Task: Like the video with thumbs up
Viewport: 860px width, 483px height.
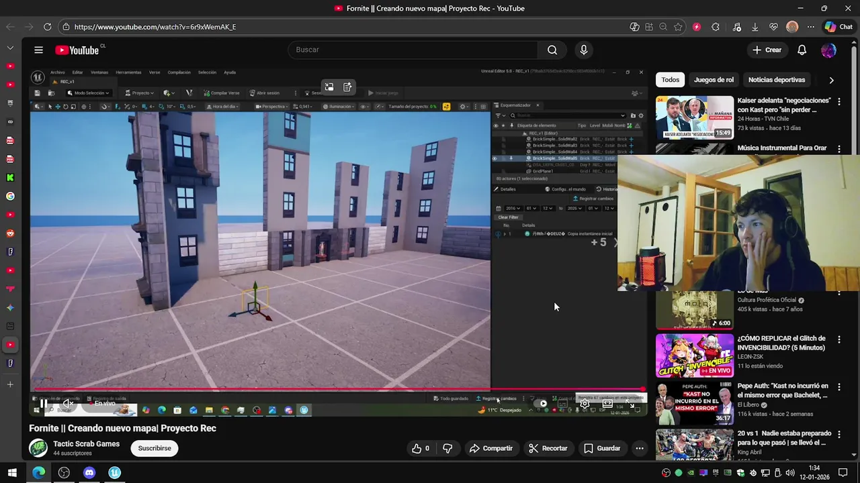Action: point(421,448)
